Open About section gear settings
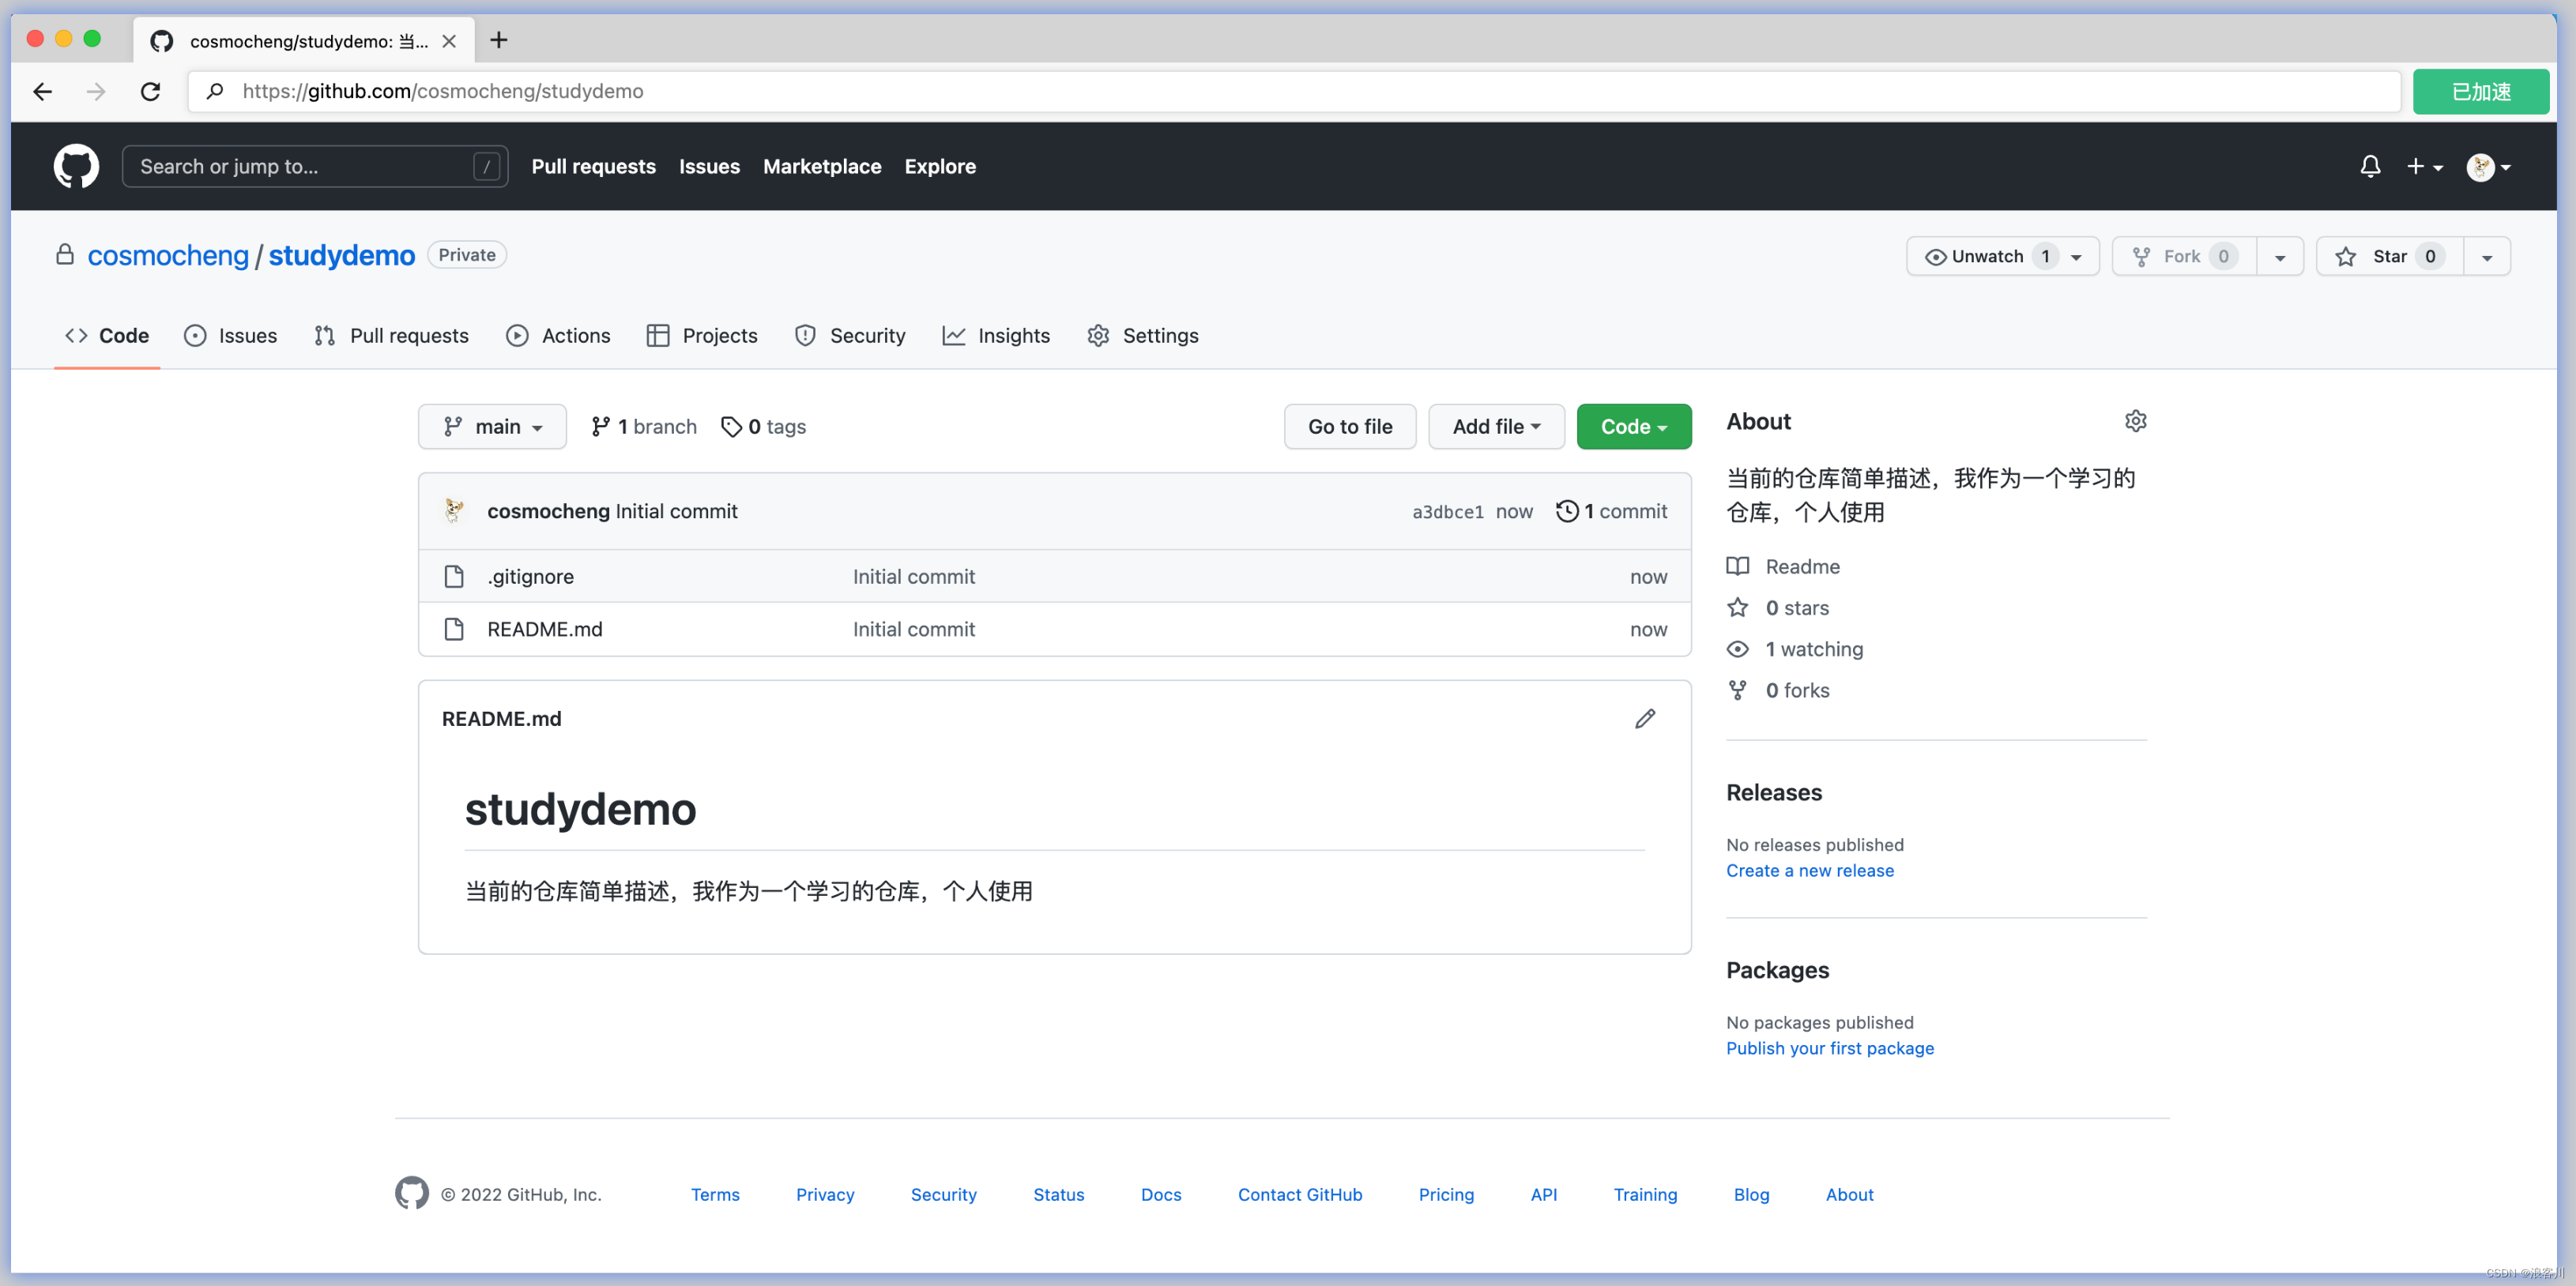Viewport: 2576px width, 1286px height. (x=2135, y=421)
